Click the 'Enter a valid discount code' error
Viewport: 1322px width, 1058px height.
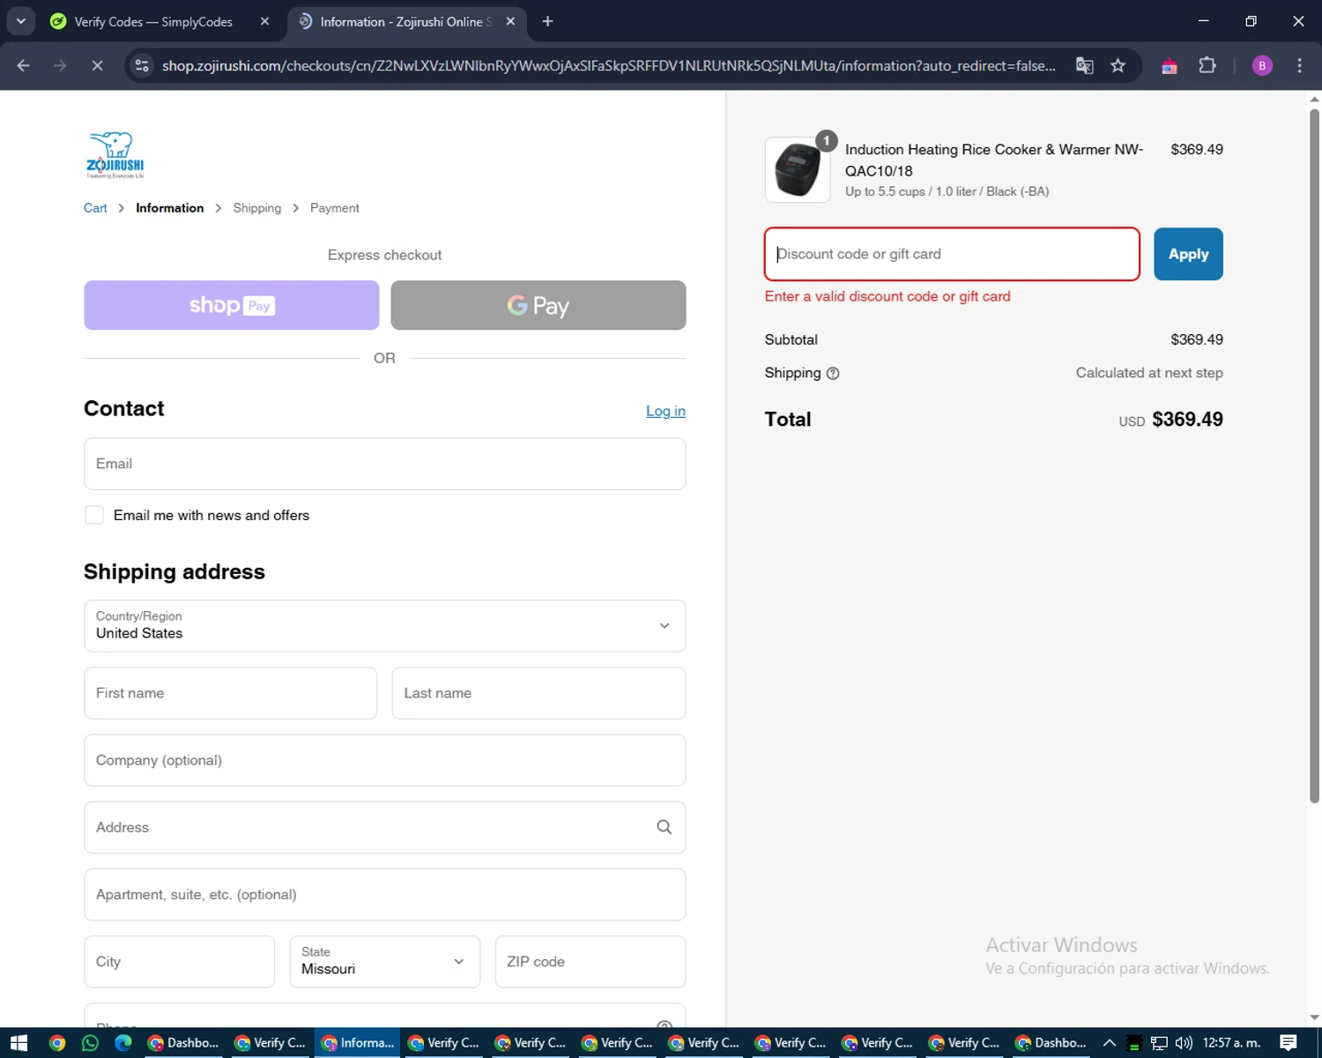click(x=888, y=296)
